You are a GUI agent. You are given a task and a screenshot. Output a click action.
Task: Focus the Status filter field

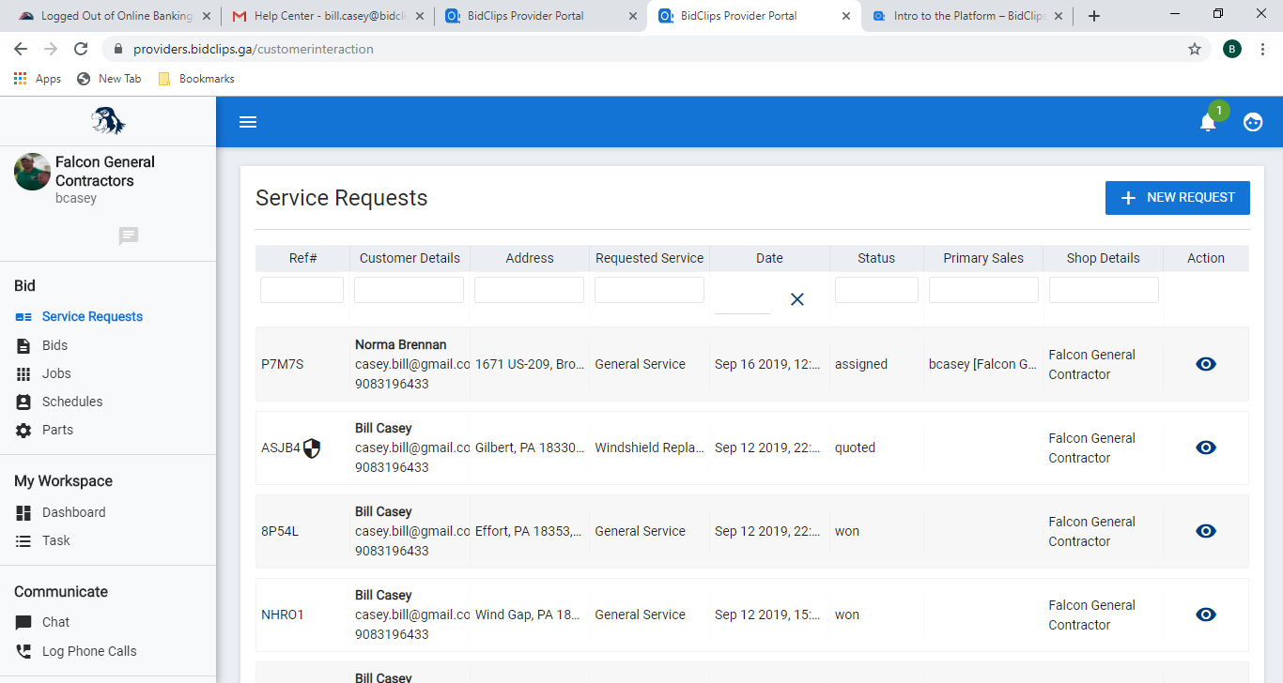tap(876, 290)
